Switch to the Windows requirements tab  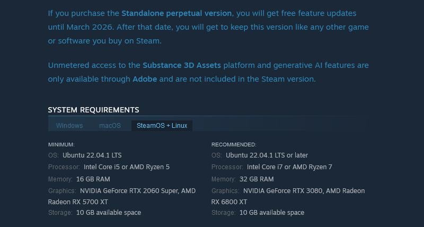69,126
